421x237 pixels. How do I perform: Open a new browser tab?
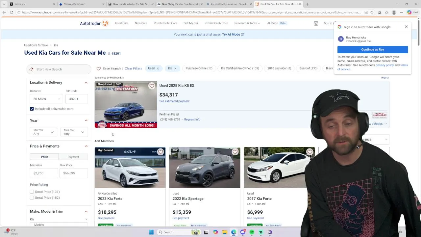click(307, 4)
